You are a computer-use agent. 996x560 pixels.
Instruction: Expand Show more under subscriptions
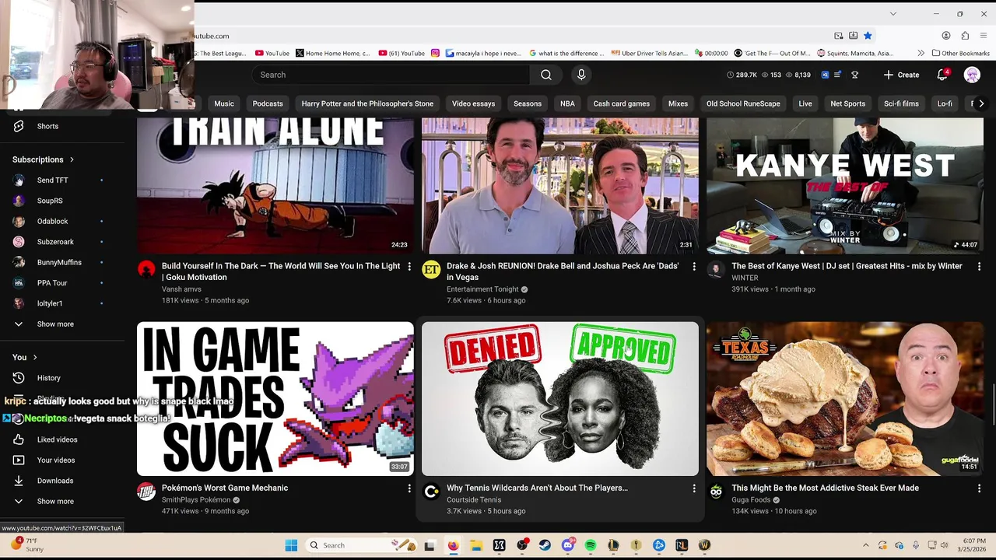pyautogui.click(x=62, y=324)
